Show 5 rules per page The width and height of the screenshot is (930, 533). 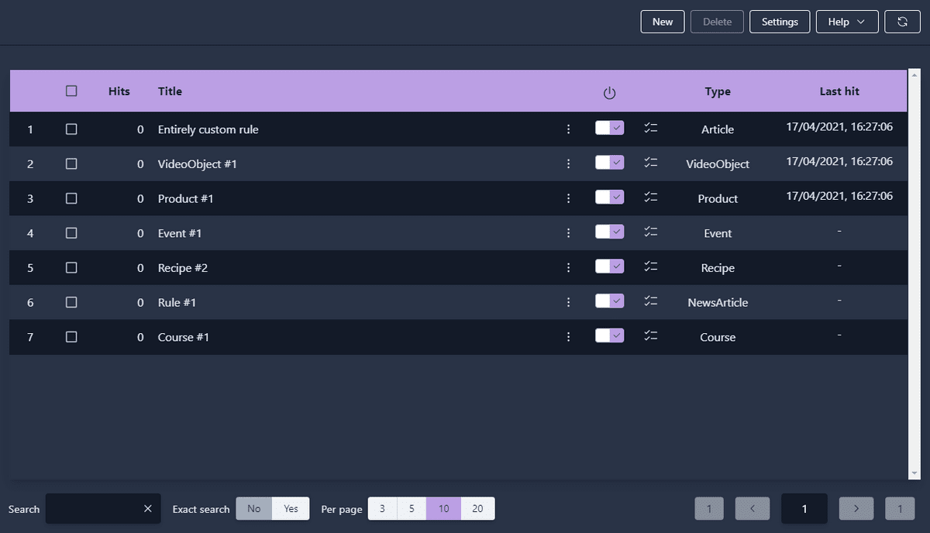(x=412, y=508)
